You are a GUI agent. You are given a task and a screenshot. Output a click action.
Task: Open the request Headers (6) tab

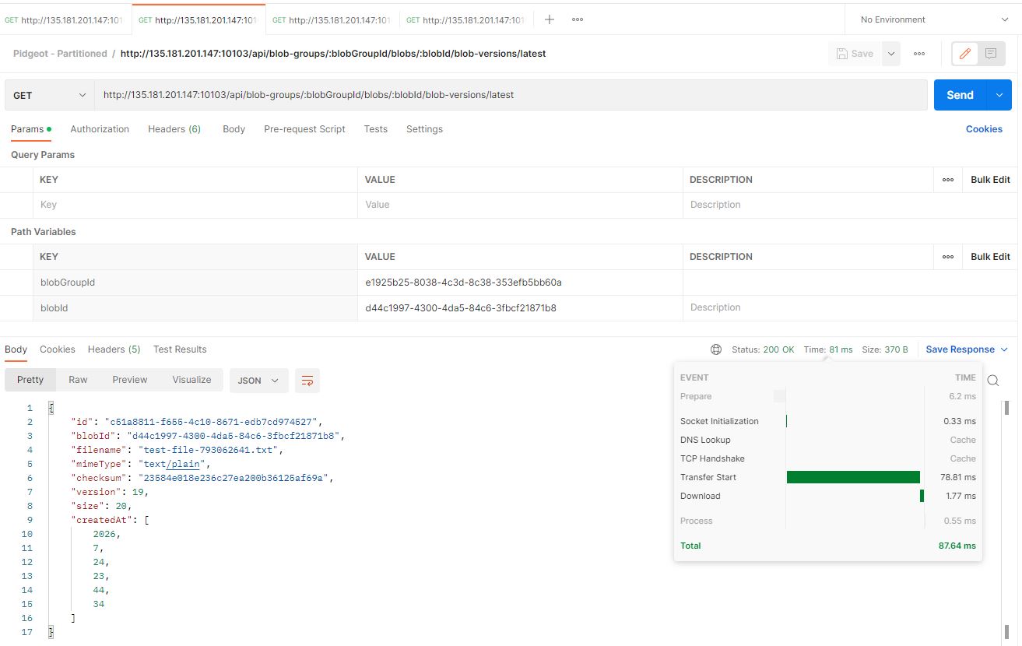(174, 129)
